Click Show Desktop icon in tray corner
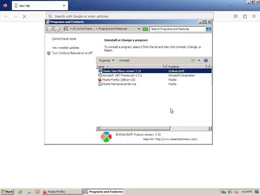The image size is (260, 195). coord(257,192)
